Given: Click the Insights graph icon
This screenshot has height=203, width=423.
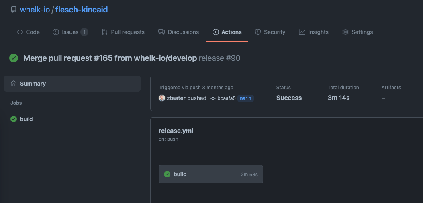Looking at the screenshot, I should (x=302, y=32).
